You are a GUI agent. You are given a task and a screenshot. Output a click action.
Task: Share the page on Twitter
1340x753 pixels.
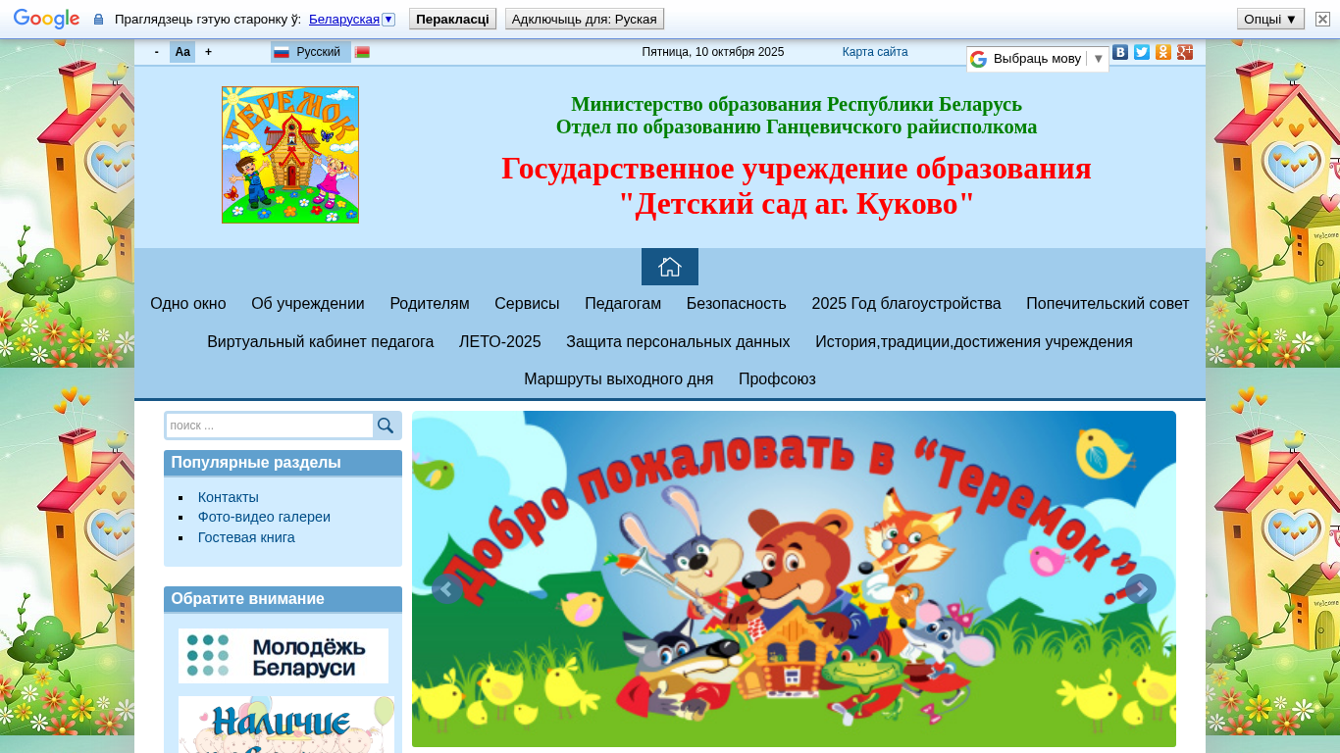(1142, 52)
